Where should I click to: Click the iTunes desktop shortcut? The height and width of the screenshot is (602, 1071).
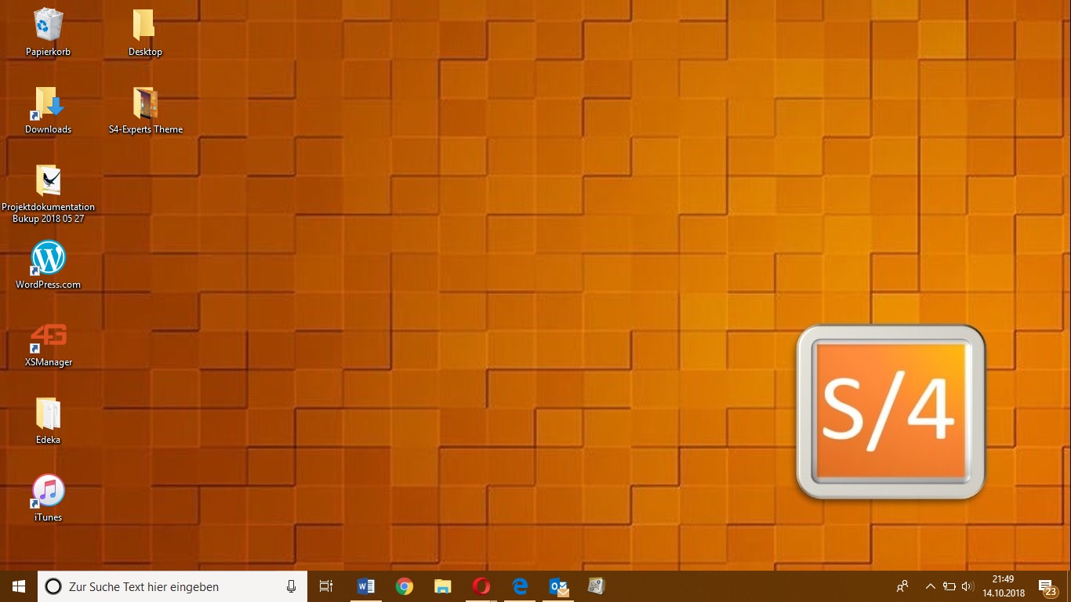48,491
